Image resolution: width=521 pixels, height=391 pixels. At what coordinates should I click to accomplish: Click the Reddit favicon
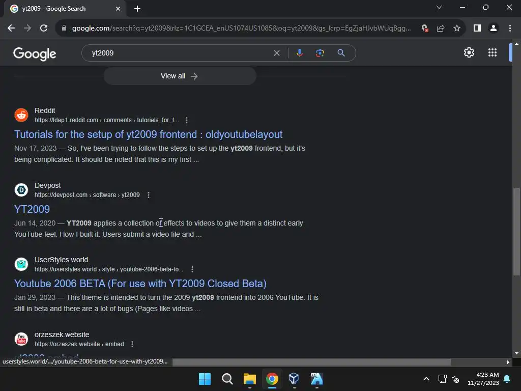point(21,115)
